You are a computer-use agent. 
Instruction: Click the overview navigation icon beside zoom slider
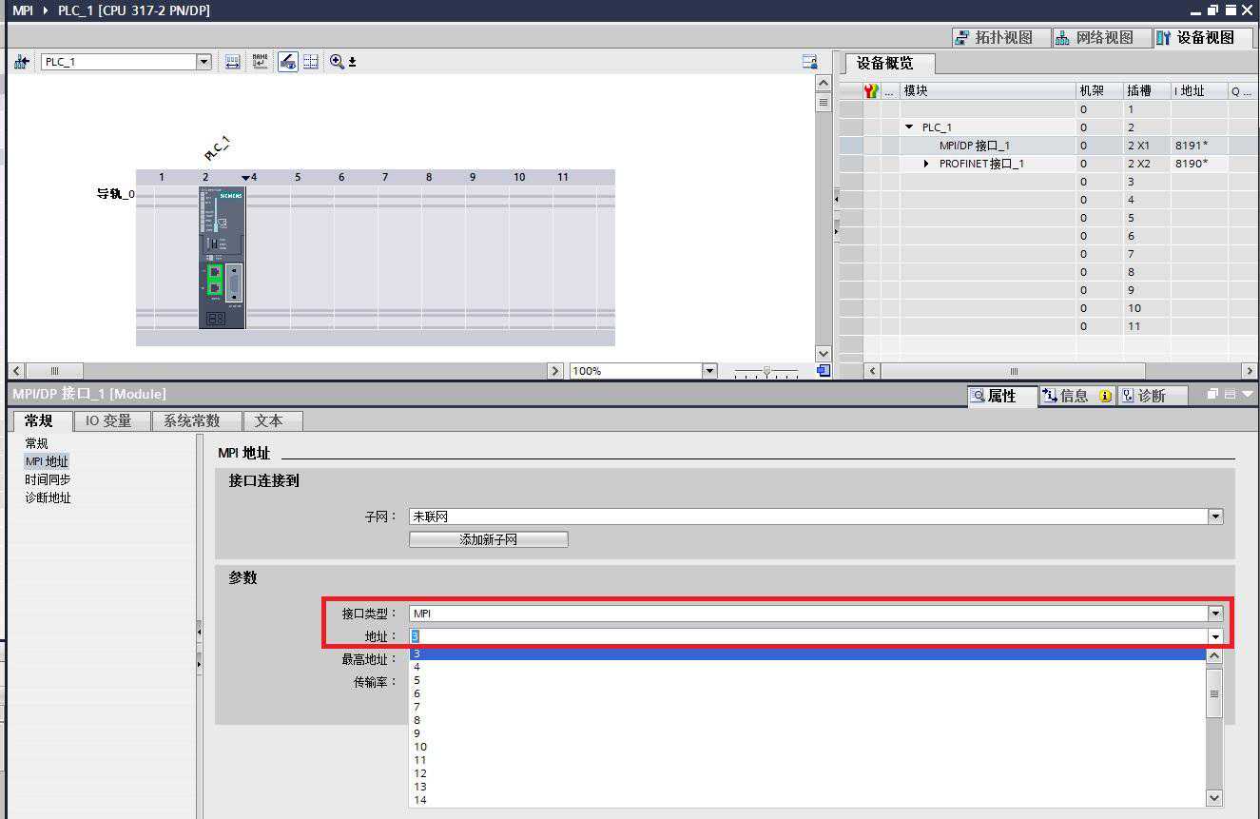pyautogui.click(x=824, y=371)
